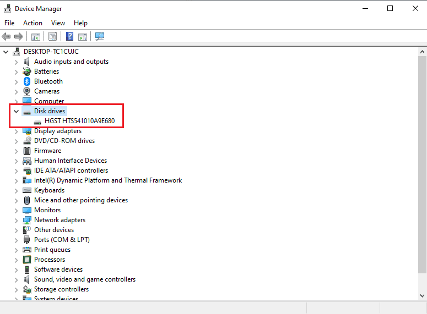The width and height of the screenshot is (427, 314).
Task: Click the Network adapters icon
Action: point(27,220)
